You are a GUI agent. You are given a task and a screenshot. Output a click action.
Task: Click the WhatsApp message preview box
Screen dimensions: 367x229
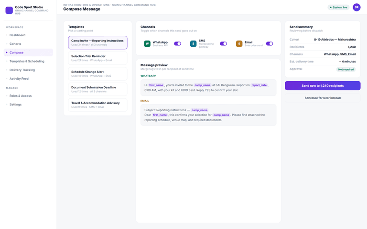coord(208,88)
